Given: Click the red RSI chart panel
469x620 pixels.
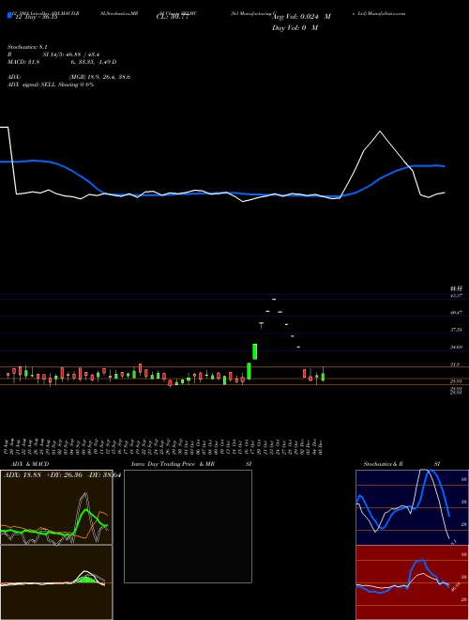Looking at the screenshot, I should (x=412, y=582).
